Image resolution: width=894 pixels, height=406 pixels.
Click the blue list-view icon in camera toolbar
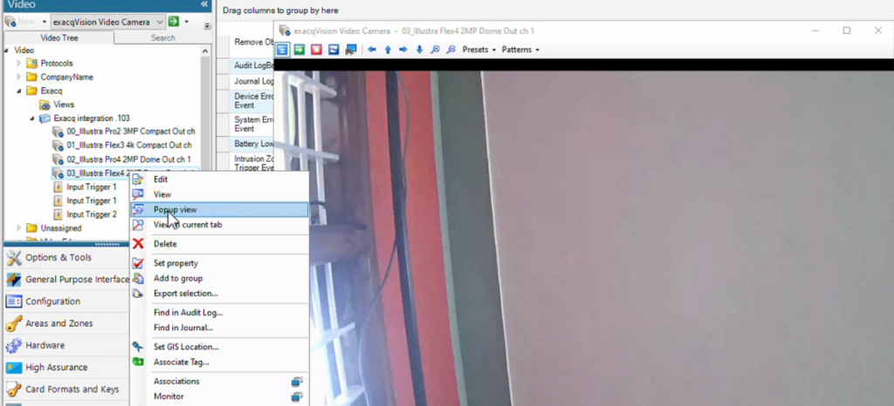tap(284, 50)
